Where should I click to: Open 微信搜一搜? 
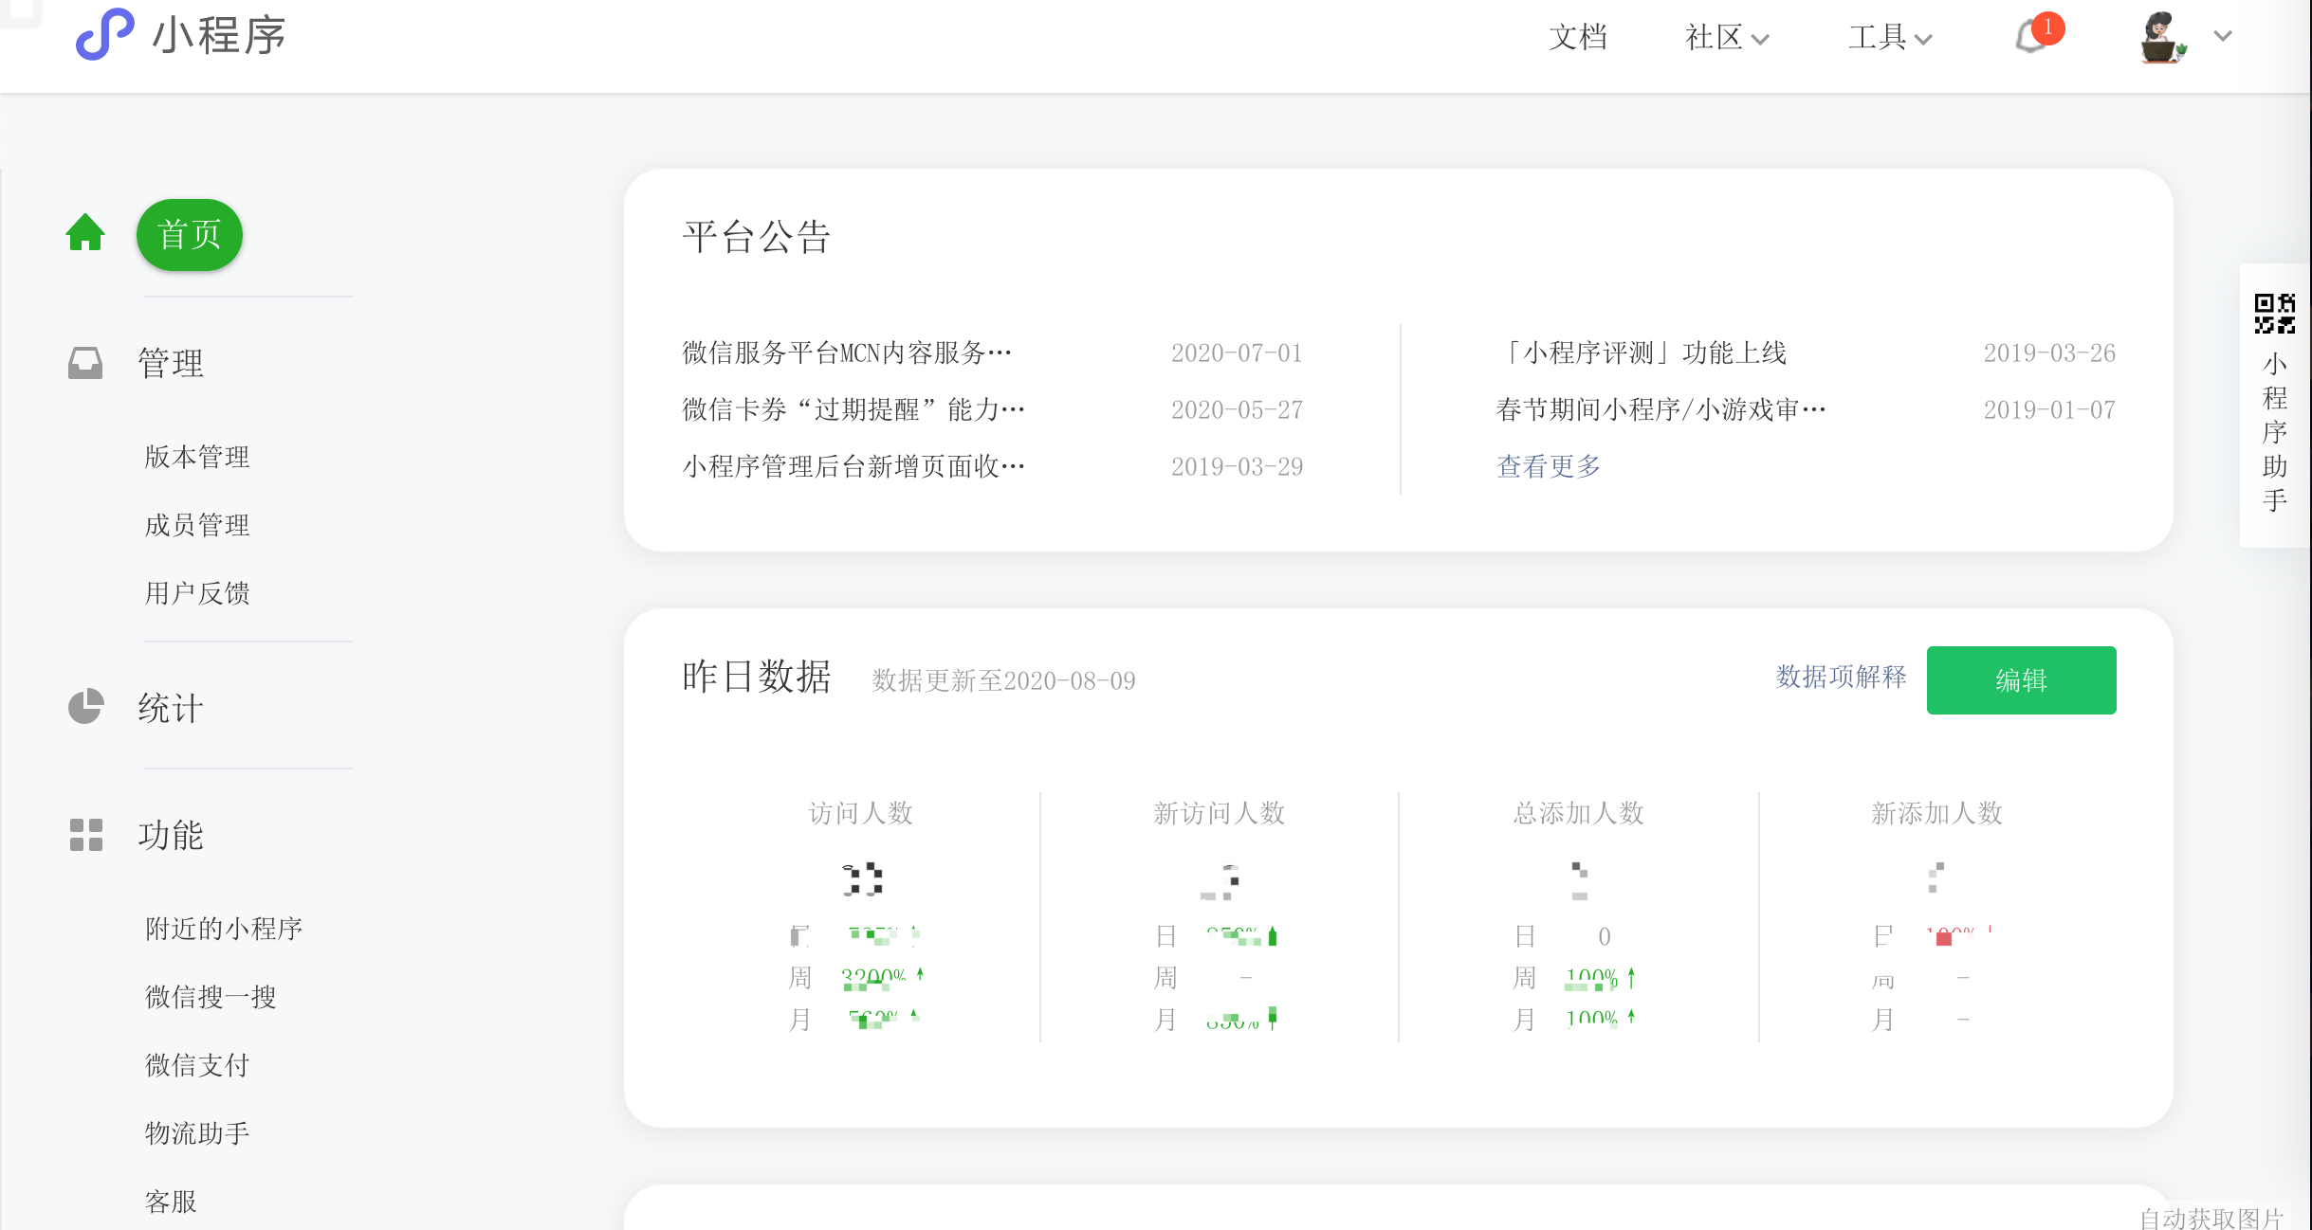(211, 997)
